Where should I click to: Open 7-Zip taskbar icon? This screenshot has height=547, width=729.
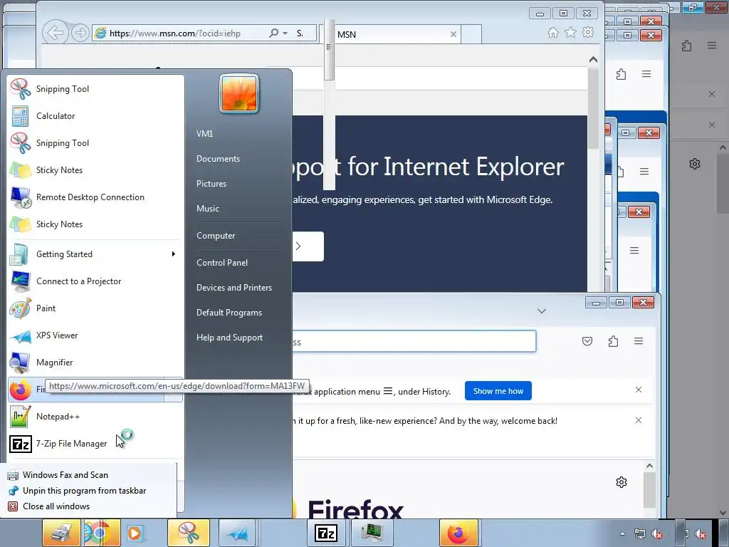[326, 533]
